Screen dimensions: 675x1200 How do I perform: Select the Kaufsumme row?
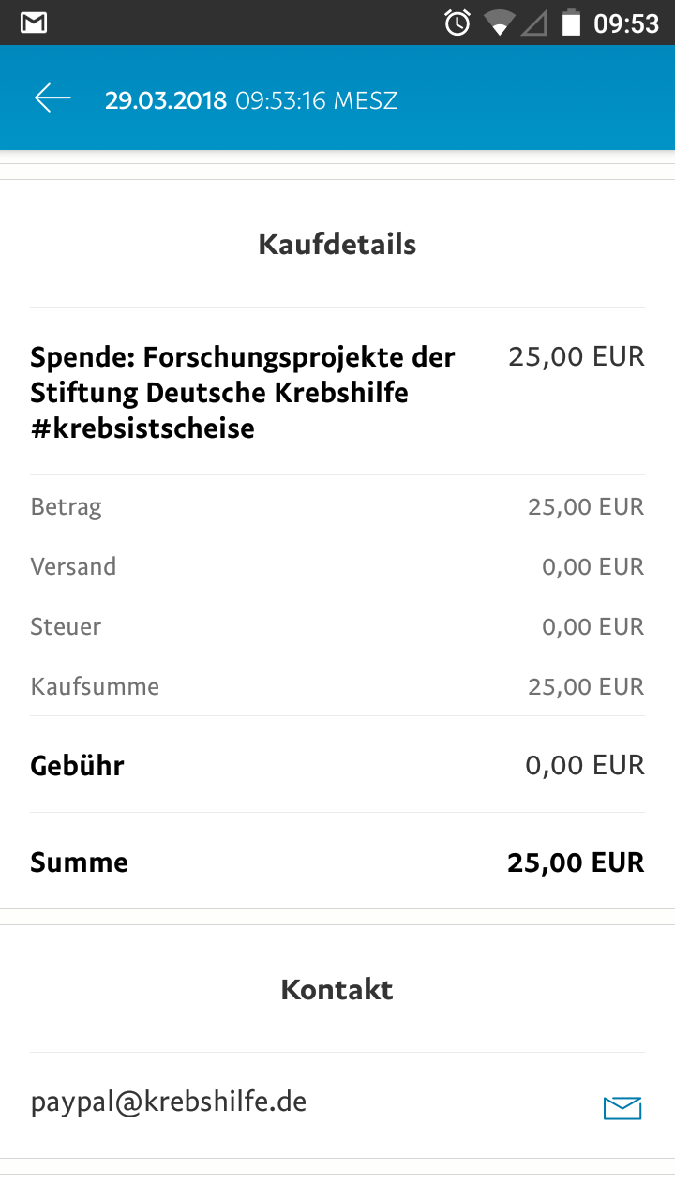click(337, 687)
